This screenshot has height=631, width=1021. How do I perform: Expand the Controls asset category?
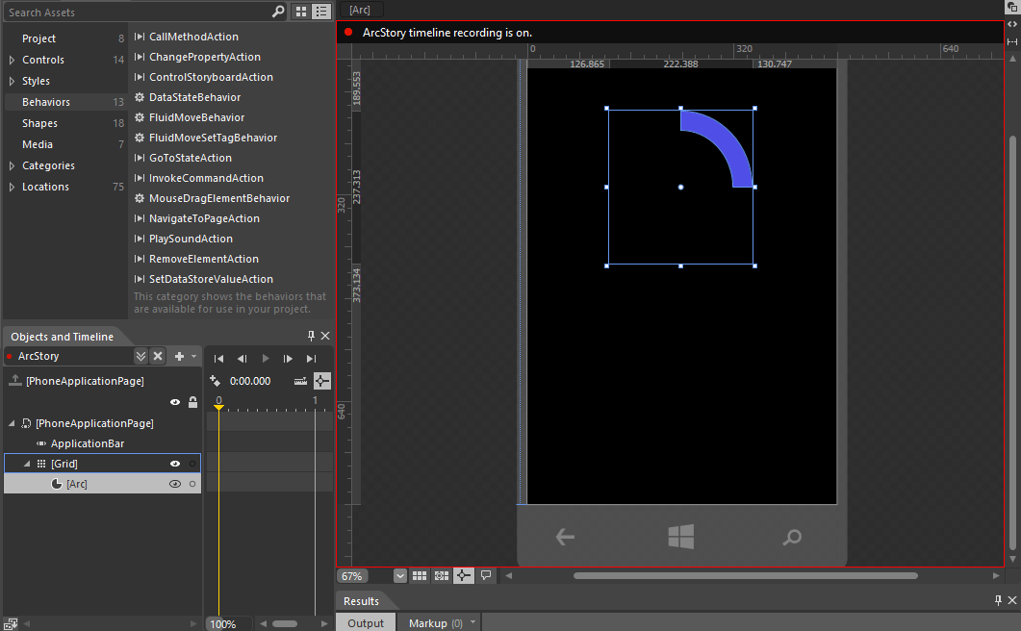[11, 60]
